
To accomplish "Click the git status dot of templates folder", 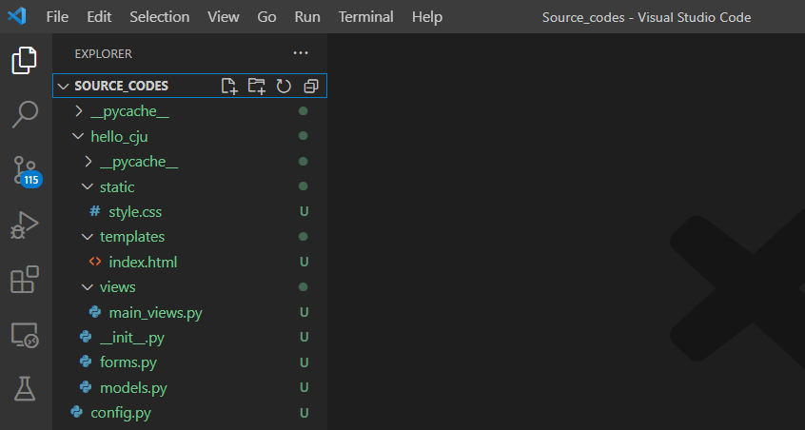I will pyautogui.click(x=303, y=237).
